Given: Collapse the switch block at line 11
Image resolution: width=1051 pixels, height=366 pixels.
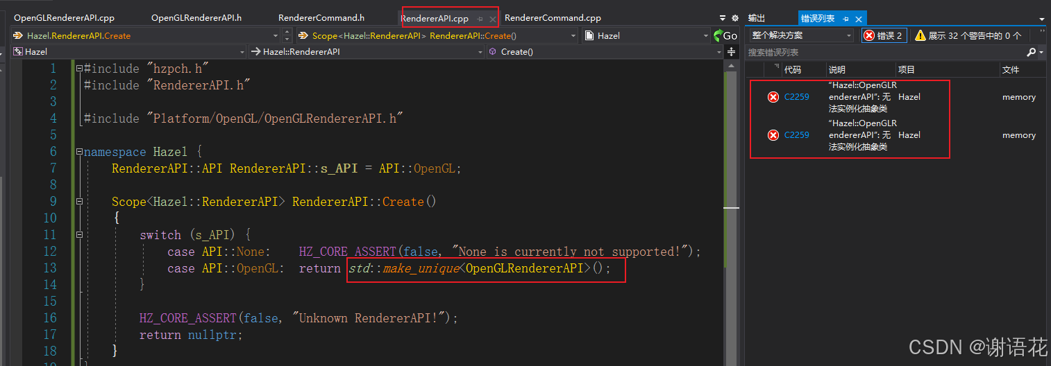Looking at the screenshot, I should click(79, 235).
